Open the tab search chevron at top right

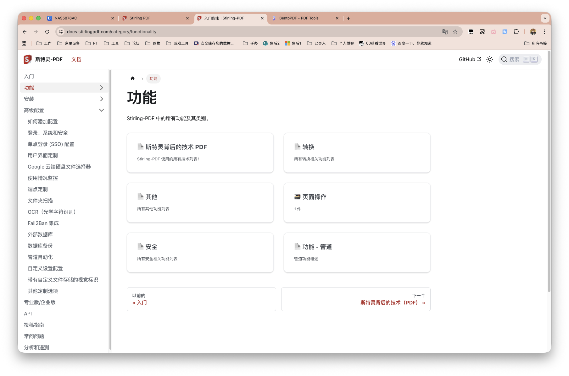pyautogui.click(x=545, y=18)
